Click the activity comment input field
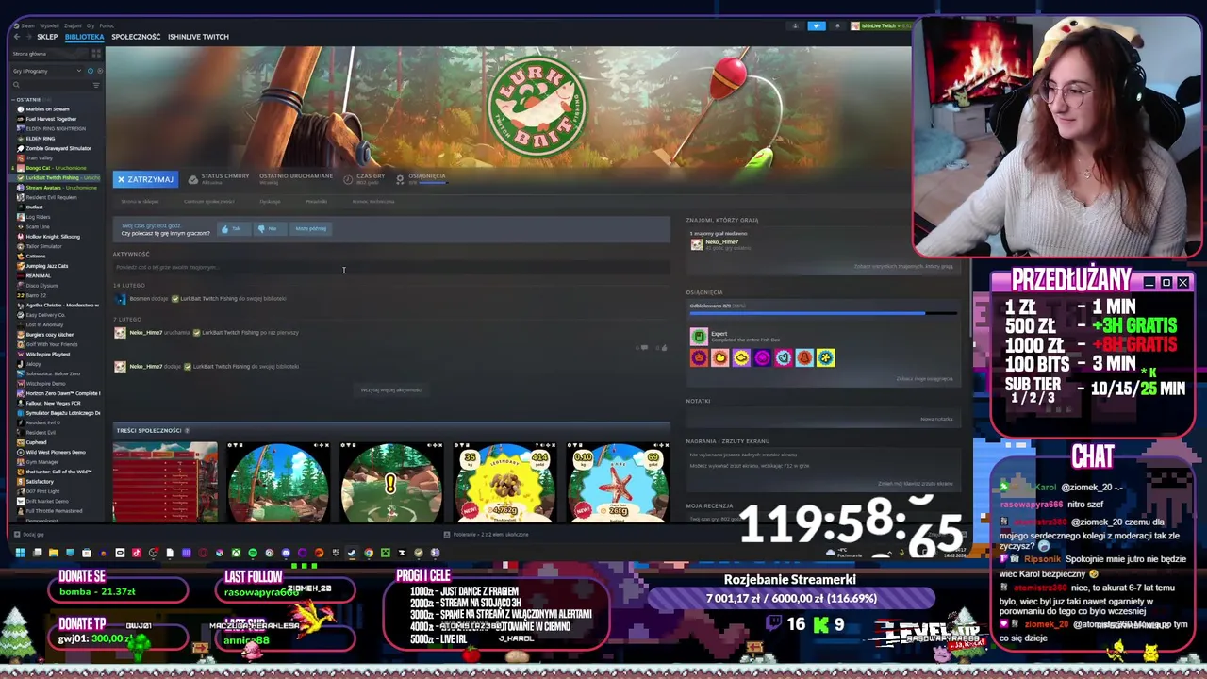Viewport: 1207px width, 679px height. point(391,268)
